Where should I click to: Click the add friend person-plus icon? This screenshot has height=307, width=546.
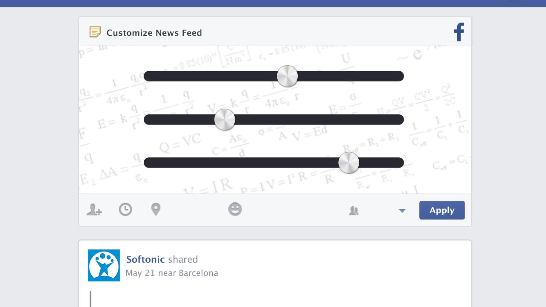click(x=94, y=209)
